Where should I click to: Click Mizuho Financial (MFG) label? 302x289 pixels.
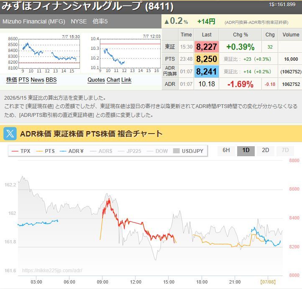coord(34,21)
